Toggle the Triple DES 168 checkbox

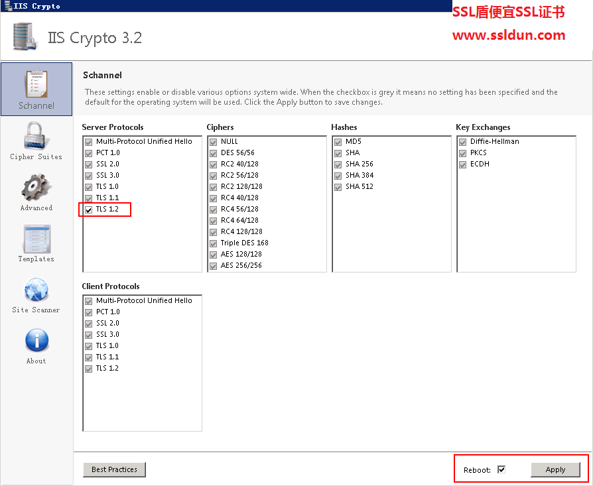pos(214,243)
